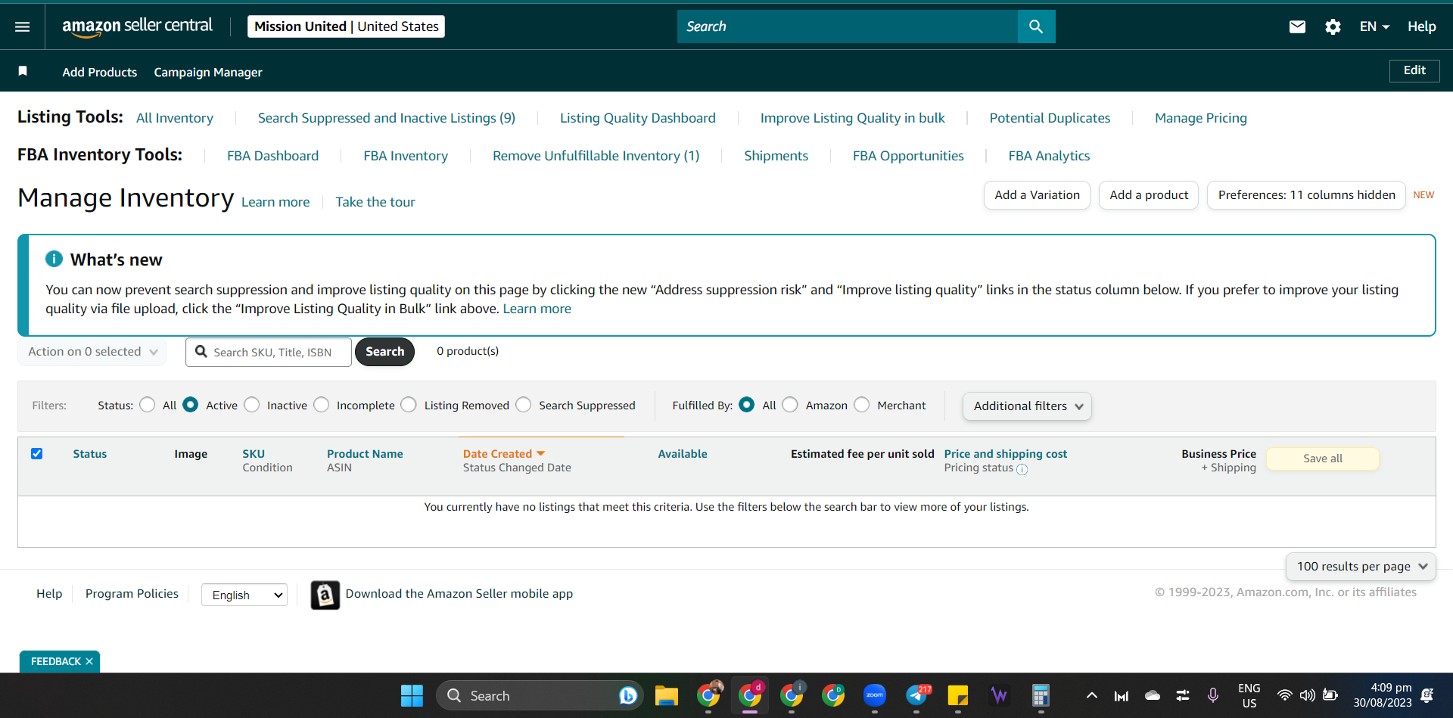Open the Windows Start menu

(x=412, y=695)
